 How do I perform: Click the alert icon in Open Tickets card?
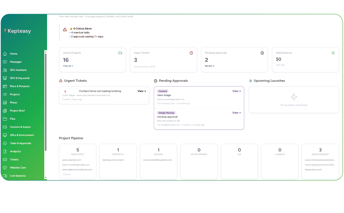[191, 53]
